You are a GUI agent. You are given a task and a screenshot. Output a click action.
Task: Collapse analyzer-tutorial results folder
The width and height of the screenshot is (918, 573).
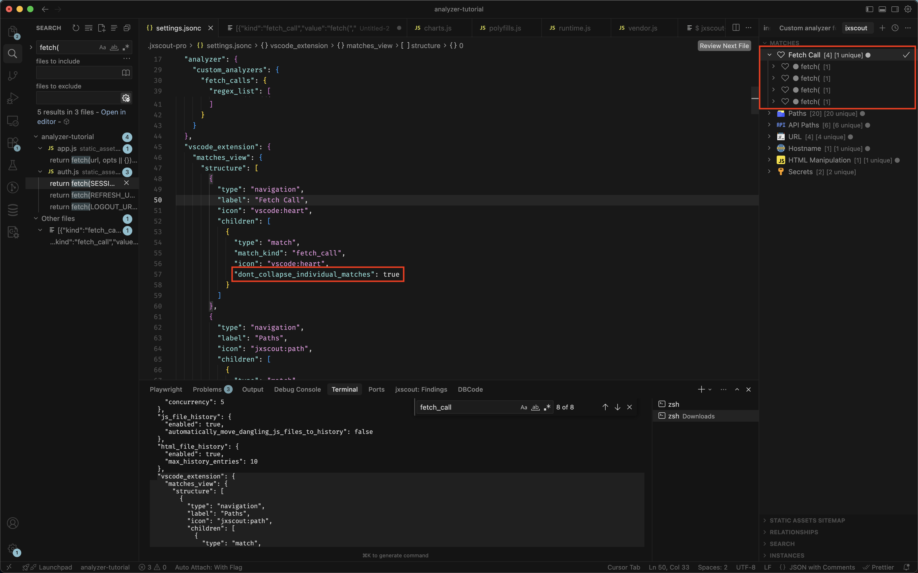pyautogui.click(x=36, y=137)
